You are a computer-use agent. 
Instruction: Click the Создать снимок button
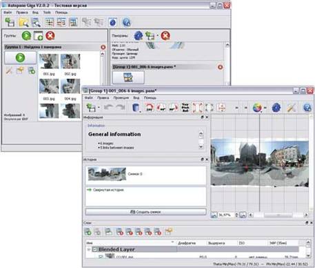[x=146, y=212]
